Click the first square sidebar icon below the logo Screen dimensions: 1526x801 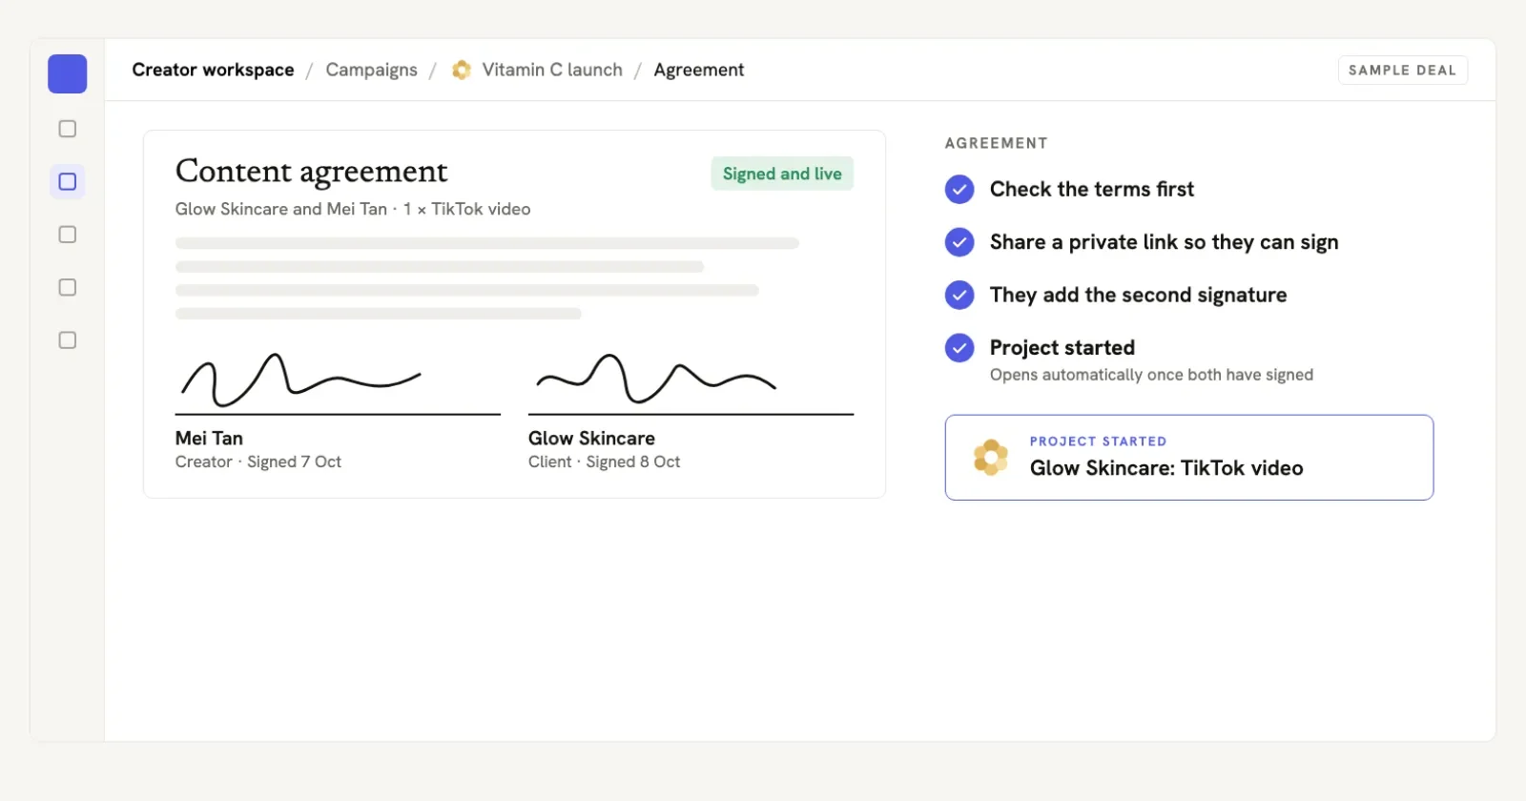point(68,129)
